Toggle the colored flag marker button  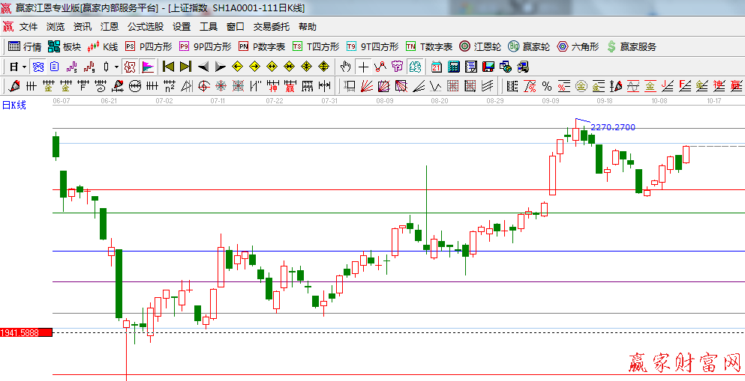tap(147, 67)
